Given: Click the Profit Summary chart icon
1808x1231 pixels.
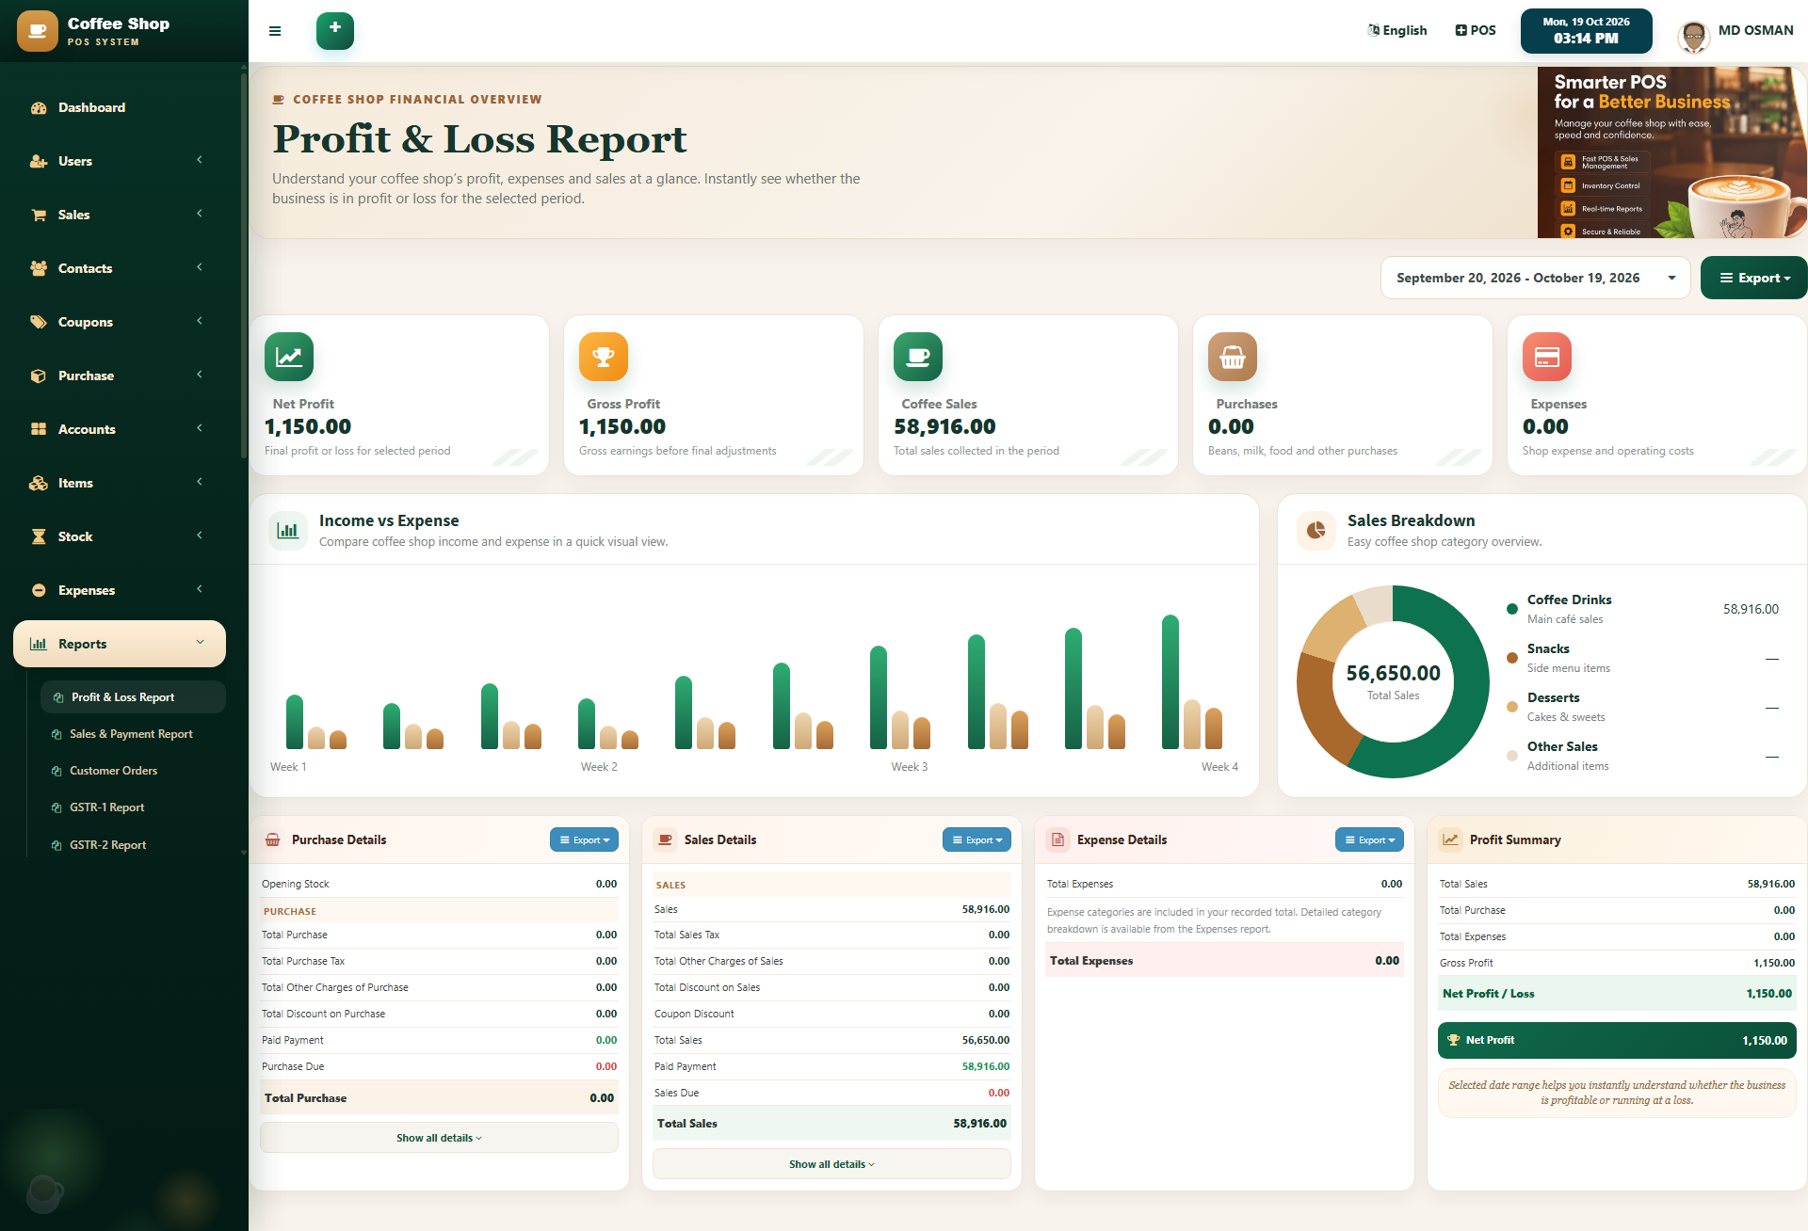Looking at the screenshot, I should 1451,839.
